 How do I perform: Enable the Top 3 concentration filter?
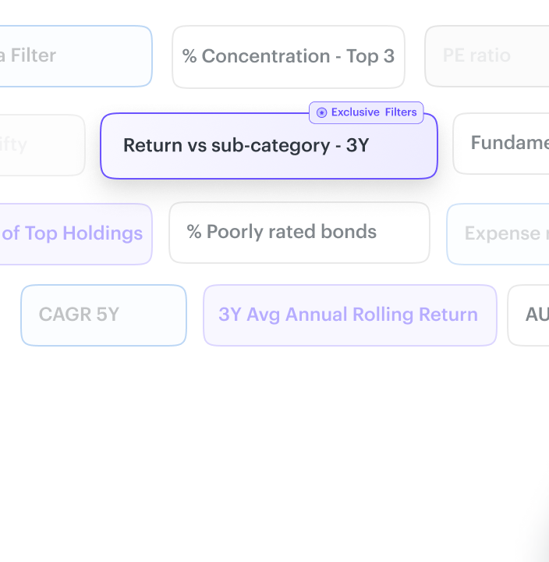pyautogui.click(x=288, y=56)
